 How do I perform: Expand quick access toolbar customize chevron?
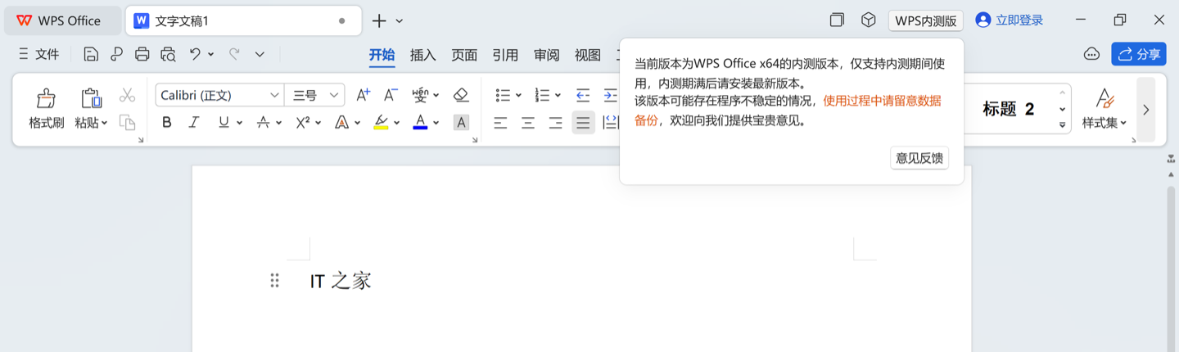point(260,54)
